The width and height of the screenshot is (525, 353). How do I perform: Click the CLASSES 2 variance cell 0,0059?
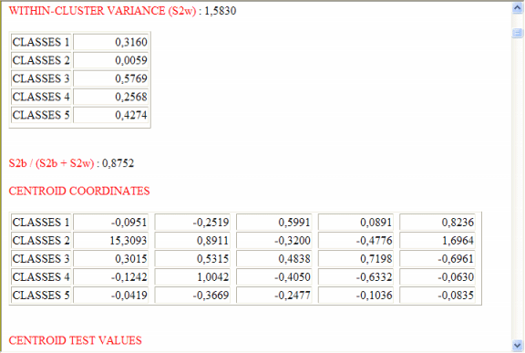coord(111,60)
